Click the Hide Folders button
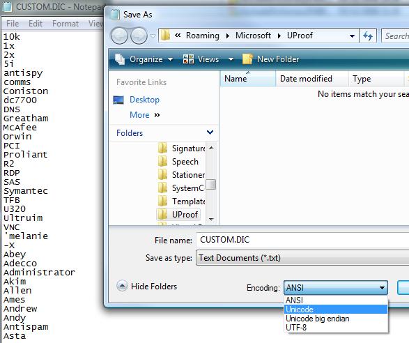 coord(146,286)
